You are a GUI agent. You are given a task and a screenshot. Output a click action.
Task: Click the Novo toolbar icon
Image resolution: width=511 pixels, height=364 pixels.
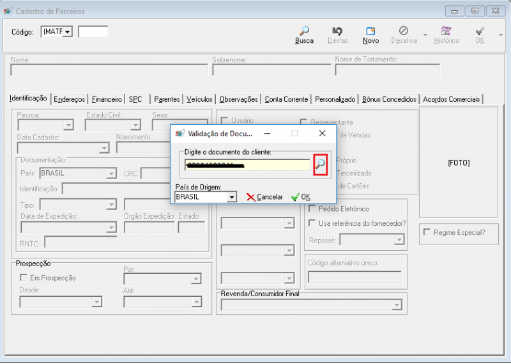pyautogui.click(x=370, y=31)
